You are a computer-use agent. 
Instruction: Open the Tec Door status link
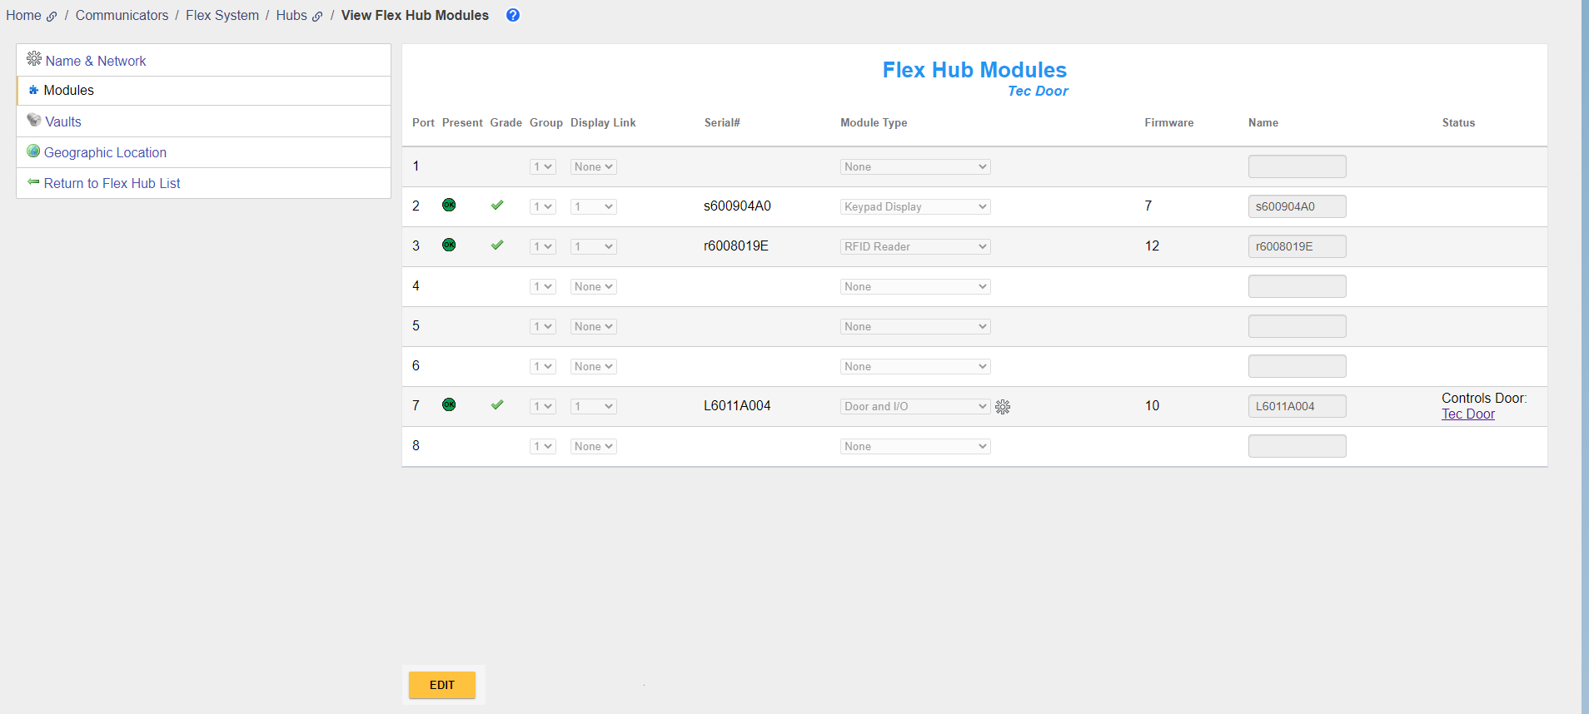pyautogui.click(x=1467, y=414)
